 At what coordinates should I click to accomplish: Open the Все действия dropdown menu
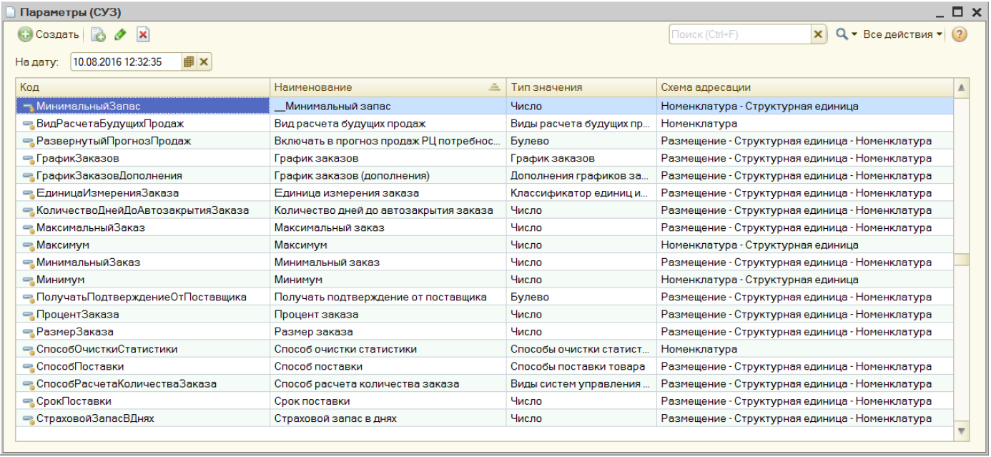click(903, 34)
